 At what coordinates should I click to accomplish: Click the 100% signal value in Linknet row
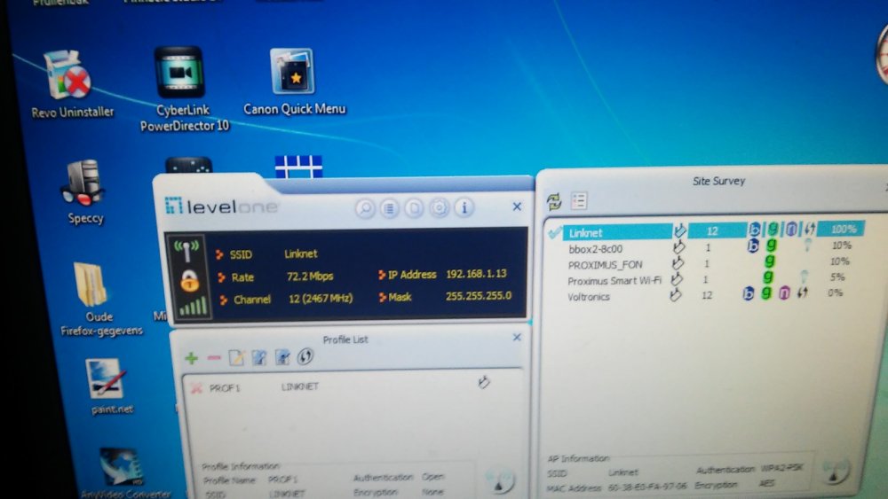pyautogui.click(x=842, y=229)
